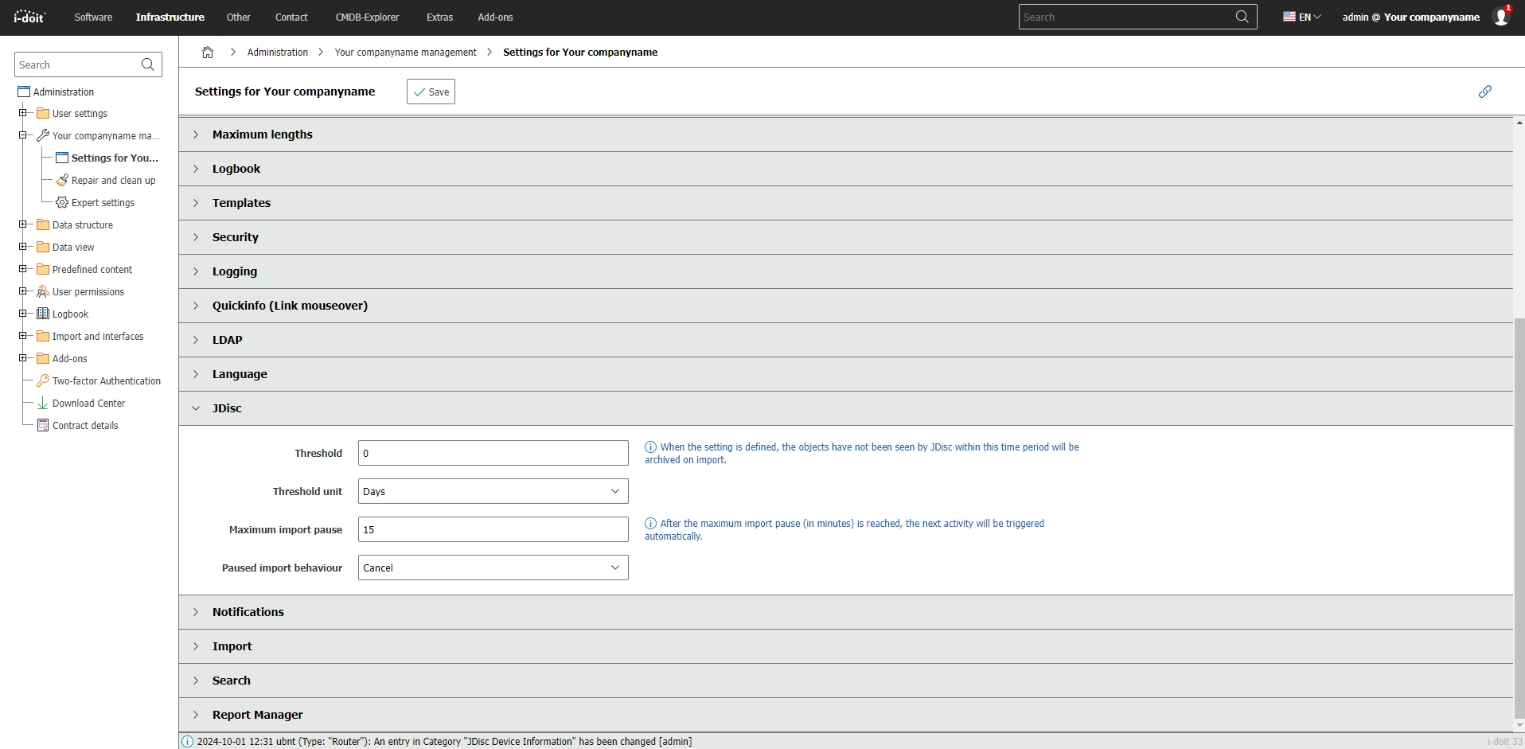Click the Administration breadcrumb link
Screen dimensions: 1525x749
coord(277,53)
